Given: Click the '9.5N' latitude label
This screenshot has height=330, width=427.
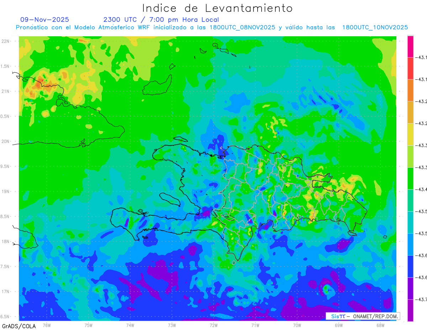Looking at the screenshot, I should tap(5, 166).
